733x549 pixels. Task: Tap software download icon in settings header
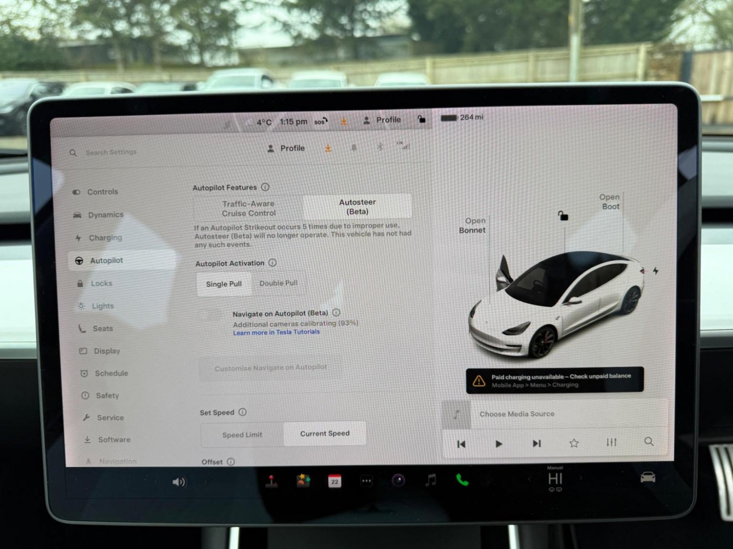(328, 148)
